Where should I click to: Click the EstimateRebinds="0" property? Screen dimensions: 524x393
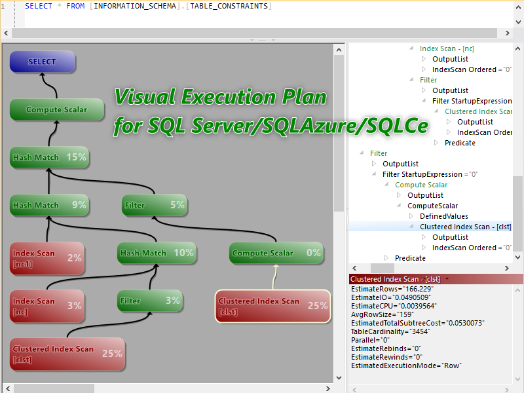click(x=386, y=348)
